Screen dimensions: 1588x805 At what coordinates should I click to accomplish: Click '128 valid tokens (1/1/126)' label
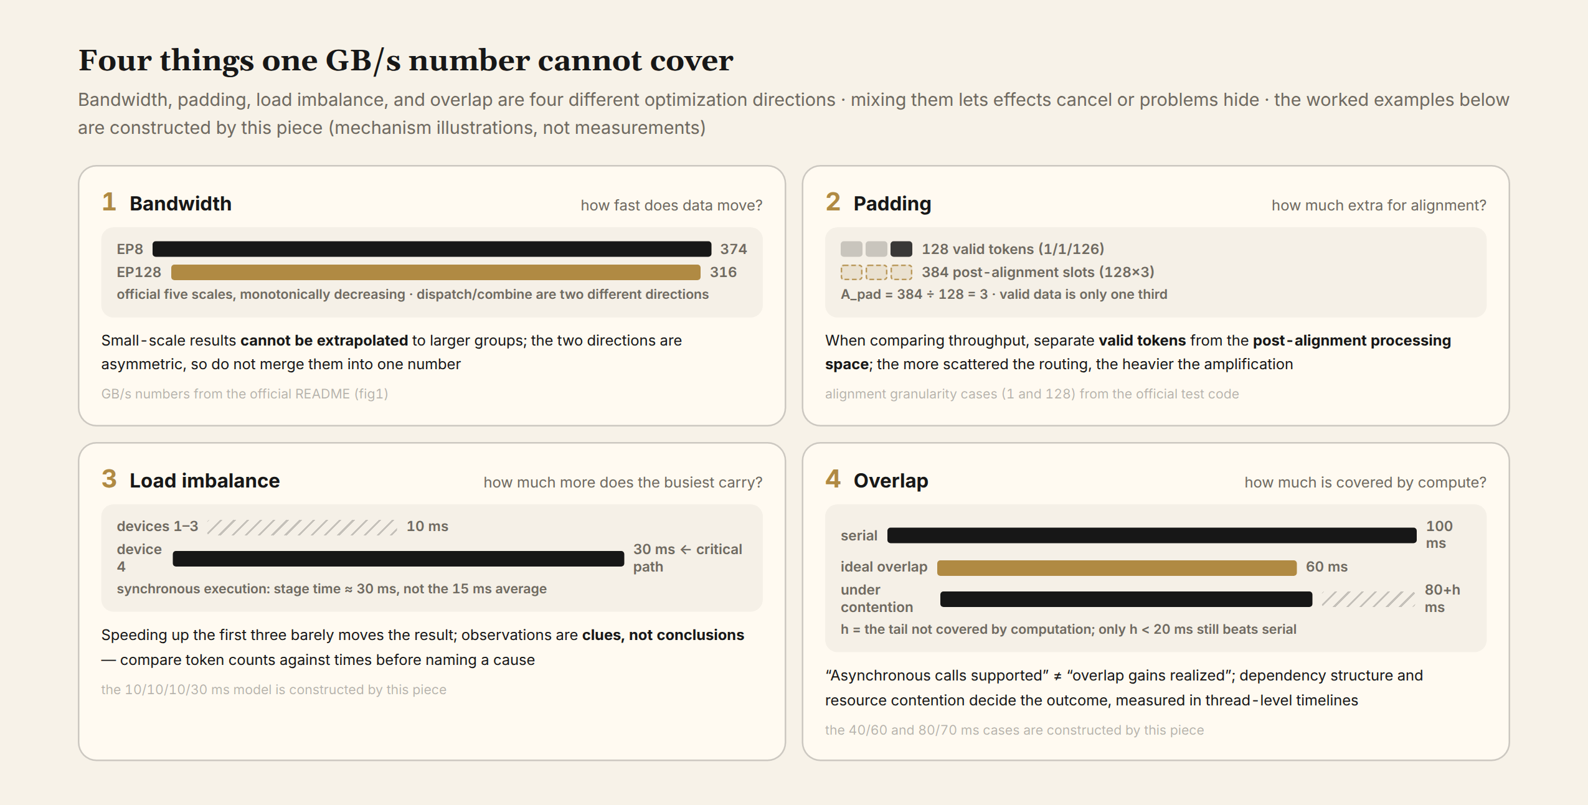point(1013,249)
